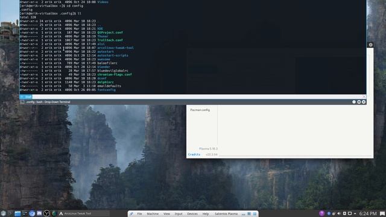Open the VirtualBox Help menu
Viewport: 386px width, 217px height.
[206, 214]
